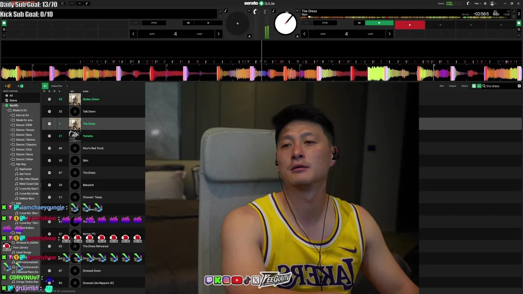Eject track from the left deck

(x=249, y=36)
